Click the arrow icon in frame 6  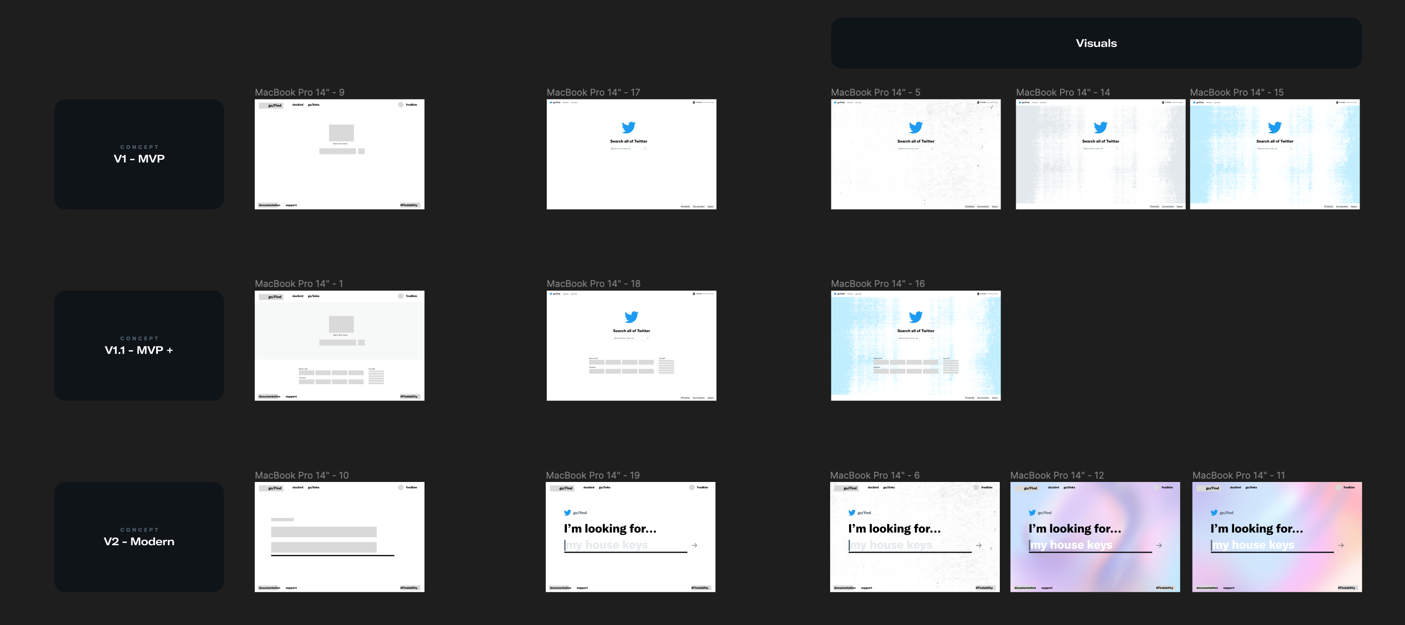978,545
